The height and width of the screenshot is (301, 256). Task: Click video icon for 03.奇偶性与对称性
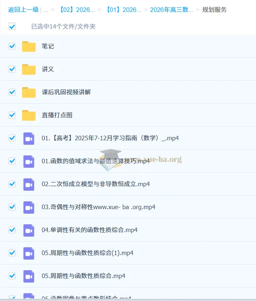[x=29, y=208]
